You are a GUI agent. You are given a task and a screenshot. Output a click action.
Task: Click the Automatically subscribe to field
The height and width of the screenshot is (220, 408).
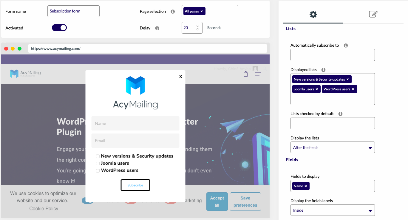pos(333,55)
